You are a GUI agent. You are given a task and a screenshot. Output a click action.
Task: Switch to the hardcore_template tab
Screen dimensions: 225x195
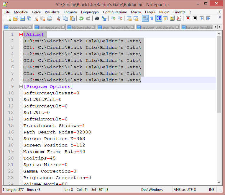coord(197,27)
